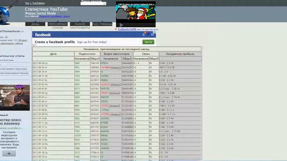
Task: Click the arrow button in the sidebar ad
Action: (9, 153)
